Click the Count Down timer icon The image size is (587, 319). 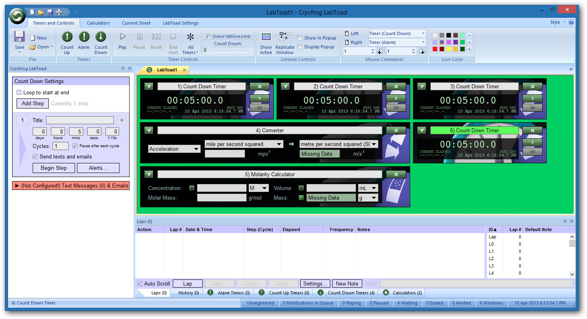(101, 38)
